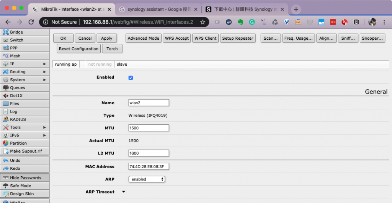This screenshot has width=392, height=203.
Task: Click the Queues icon
Action: (x=5, y=87)
